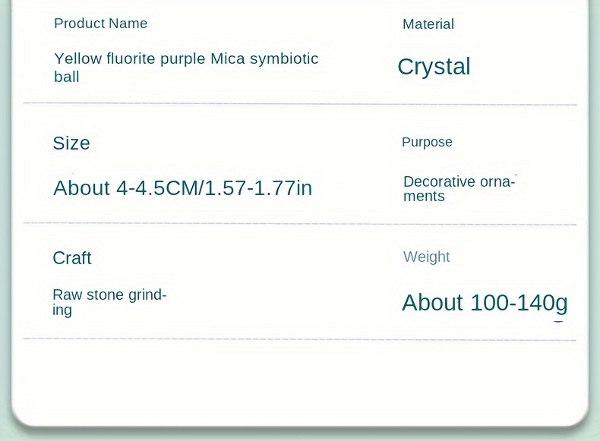Click the wrapped ments text fragment

(424, 197)
